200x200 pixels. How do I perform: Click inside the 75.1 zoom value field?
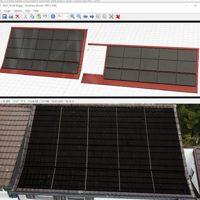click(x=61, y=17)
